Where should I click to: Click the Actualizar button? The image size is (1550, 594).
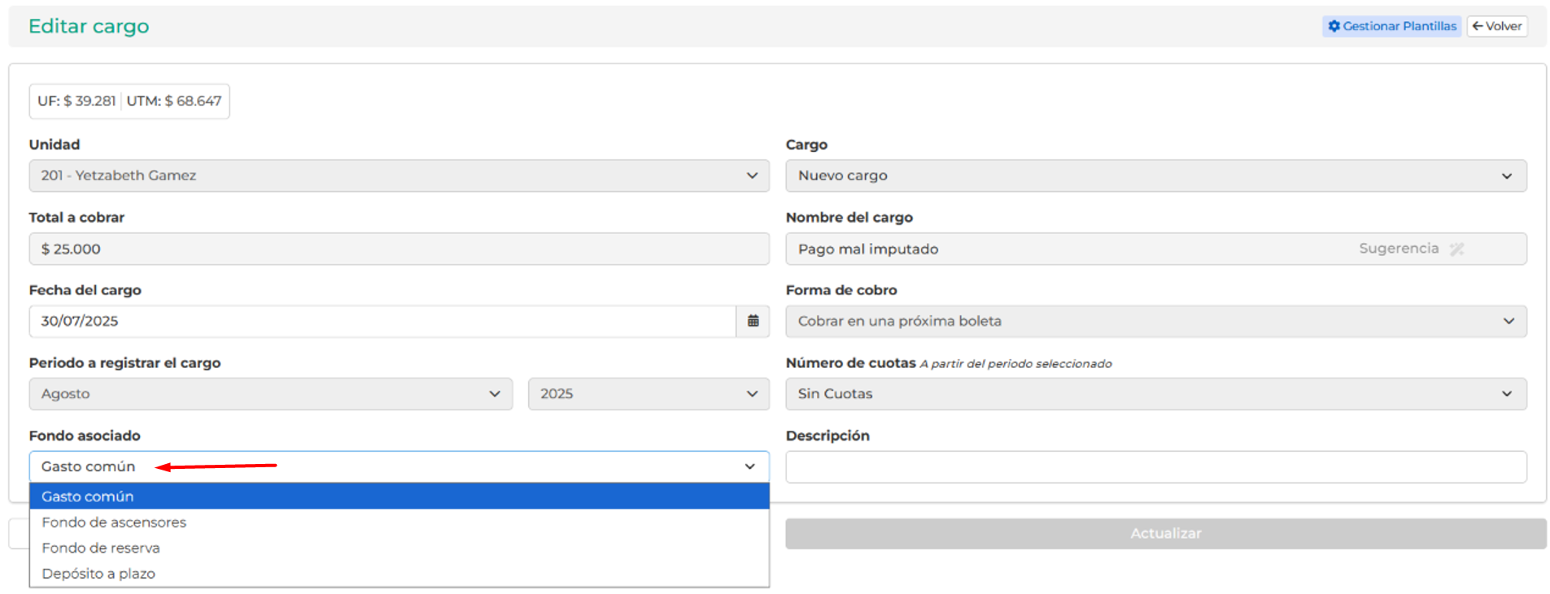pyautogui.click(x=1165, y=534)
